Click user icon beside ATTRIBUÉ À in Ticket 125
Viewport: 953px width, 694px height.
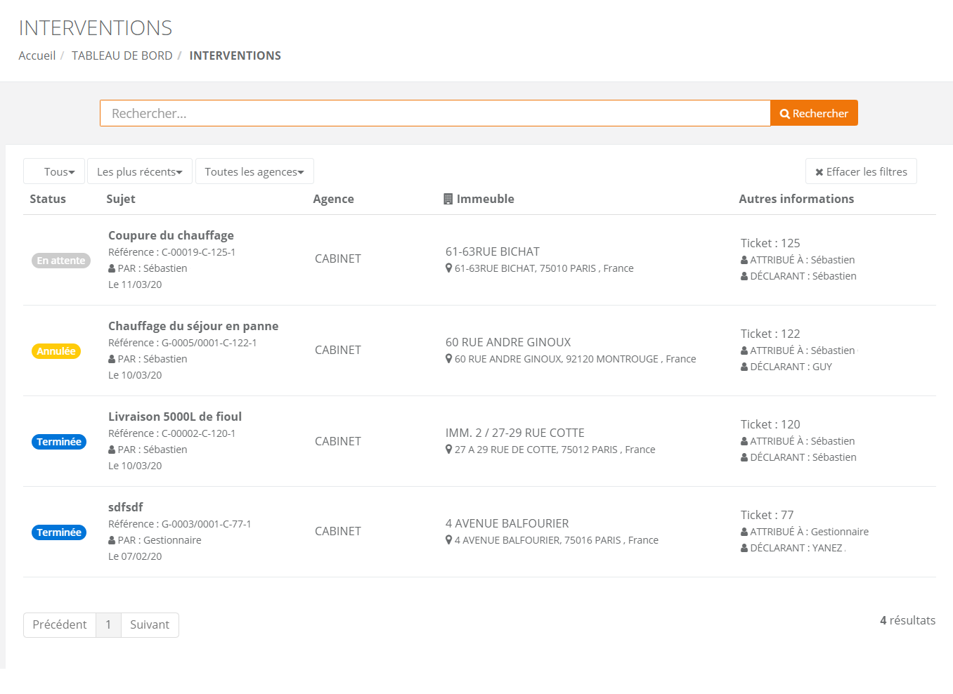(744, 260)
